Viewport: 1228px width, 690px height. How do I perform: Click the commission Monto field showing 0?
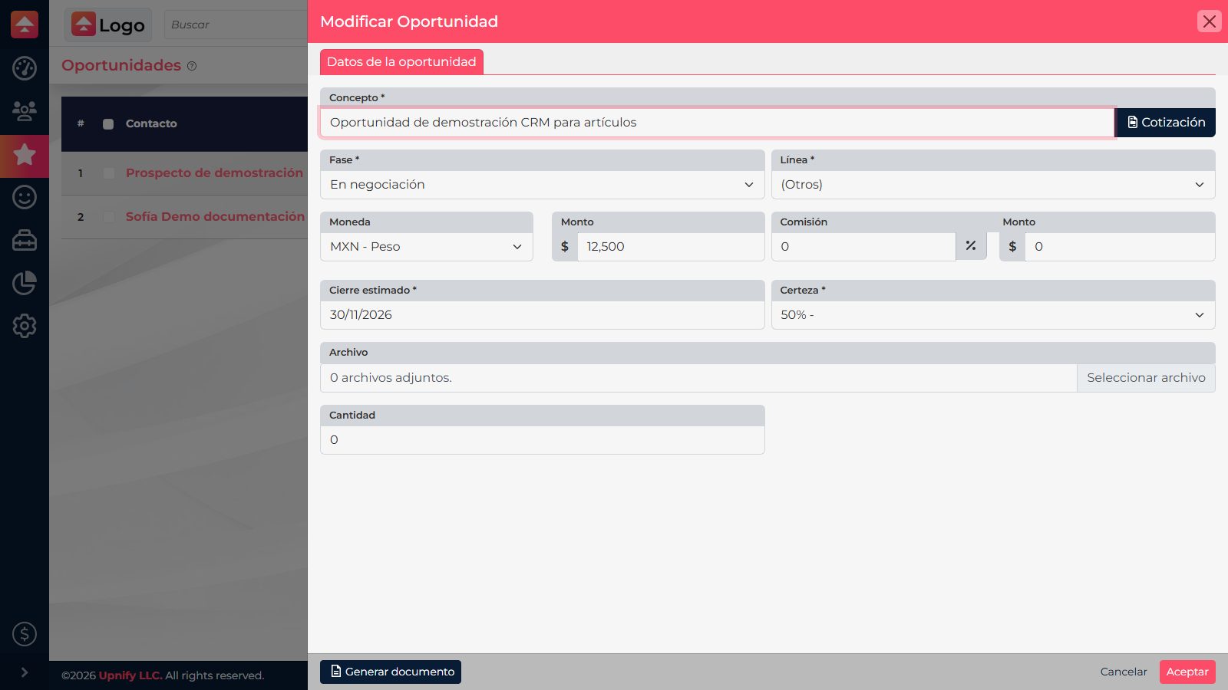click(x=1120, y=247)
